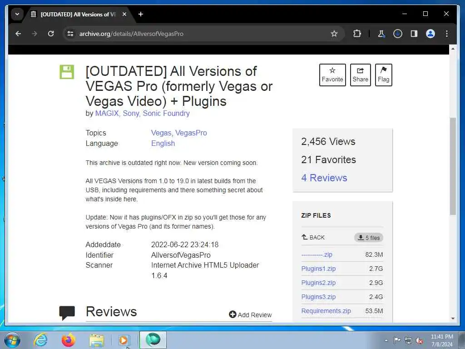Favorite this archive item
The height and width of the screenshot is (349, 465).
pos(332,75)
